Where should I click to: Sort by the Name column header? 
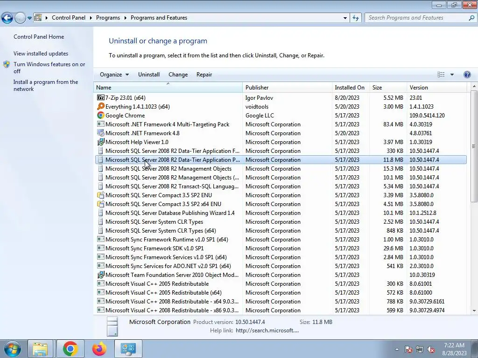168,87
